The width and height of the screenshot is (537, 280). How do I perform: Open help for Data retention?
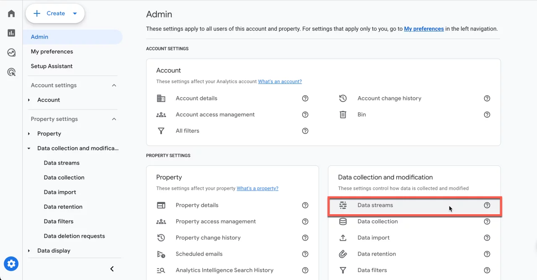487,254
